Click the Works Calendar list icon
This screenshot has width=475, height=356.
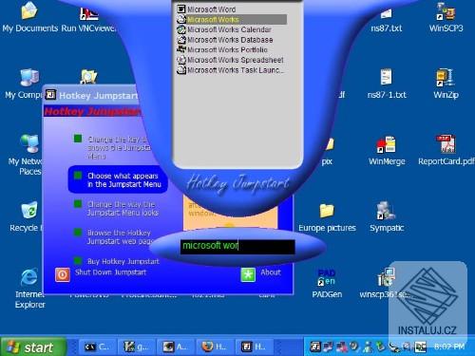click(x=181, y=29)
